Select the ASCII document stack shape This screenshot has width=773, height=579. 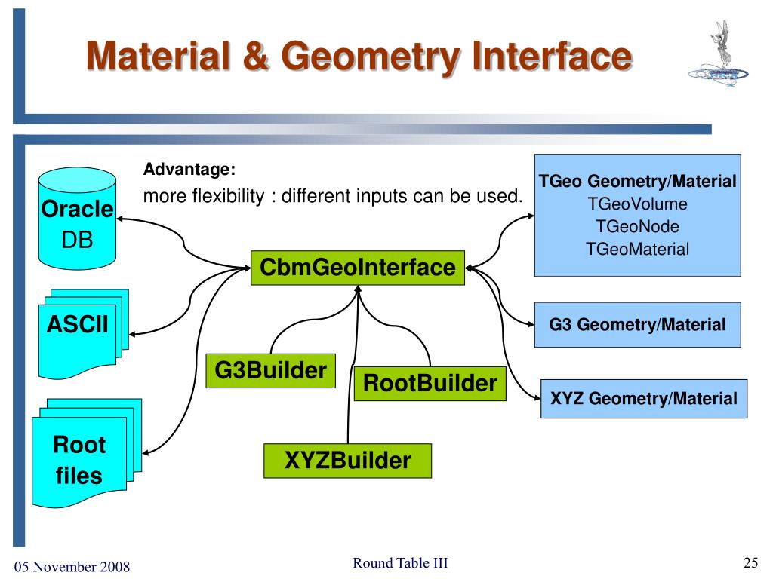click(83, 334)
